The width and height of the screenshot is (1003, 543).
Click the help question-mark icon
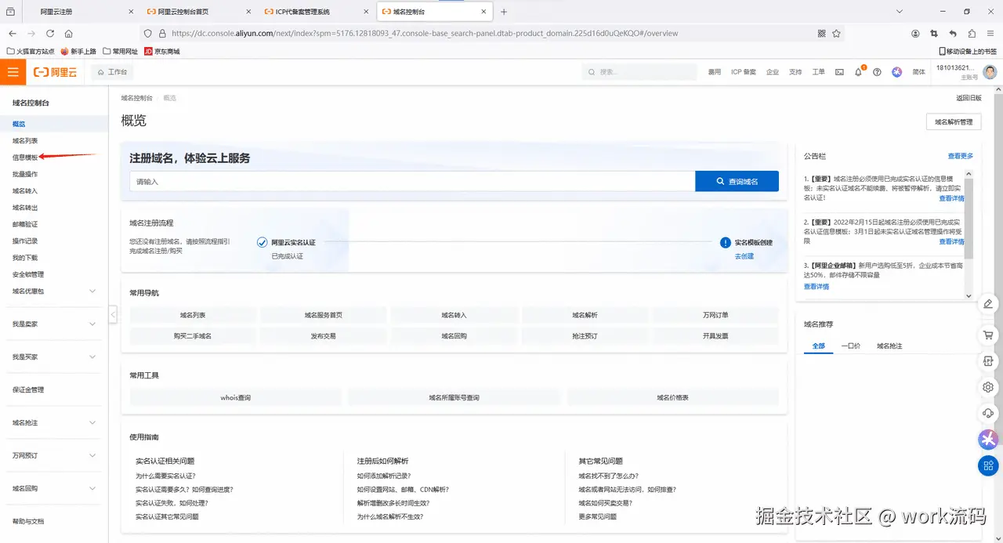pyautogui.click(x=877, y=72)
